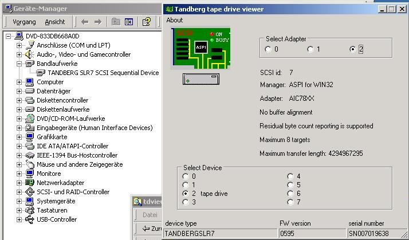Click the Computer tree label
Image resolution: width=409 pixels, height=240 pixels.
(50, 82)
